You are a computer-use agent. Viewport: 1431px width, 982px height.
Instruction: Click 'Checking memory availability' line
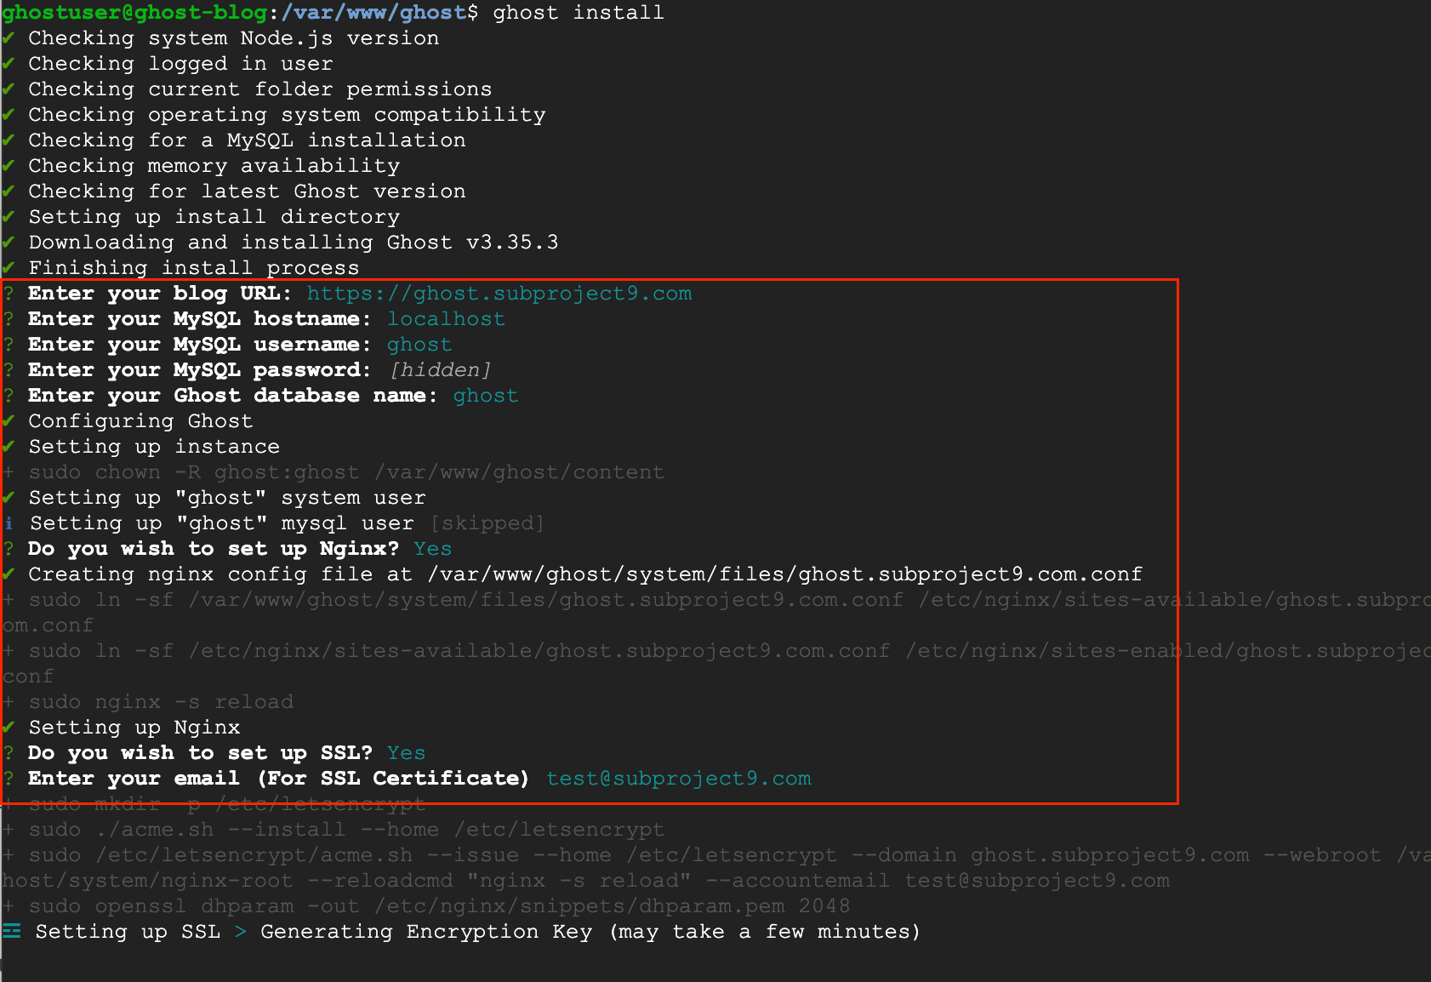214,166
